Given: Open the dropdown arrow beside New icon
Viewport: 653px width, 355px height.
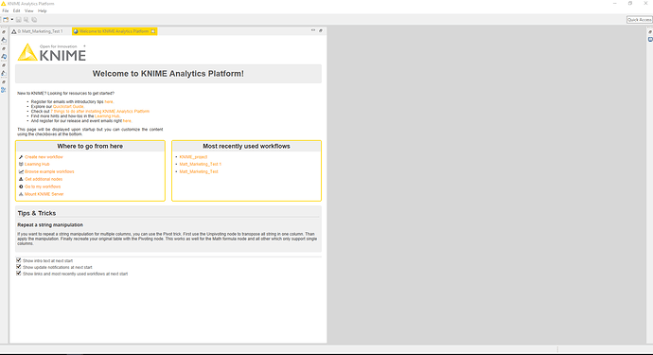Looking at the screenshot, I should tap(12, 20).
